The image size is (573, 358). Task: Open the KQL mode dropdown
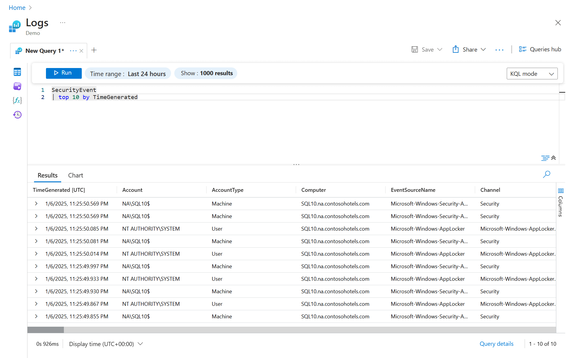[x=532, y=74]
